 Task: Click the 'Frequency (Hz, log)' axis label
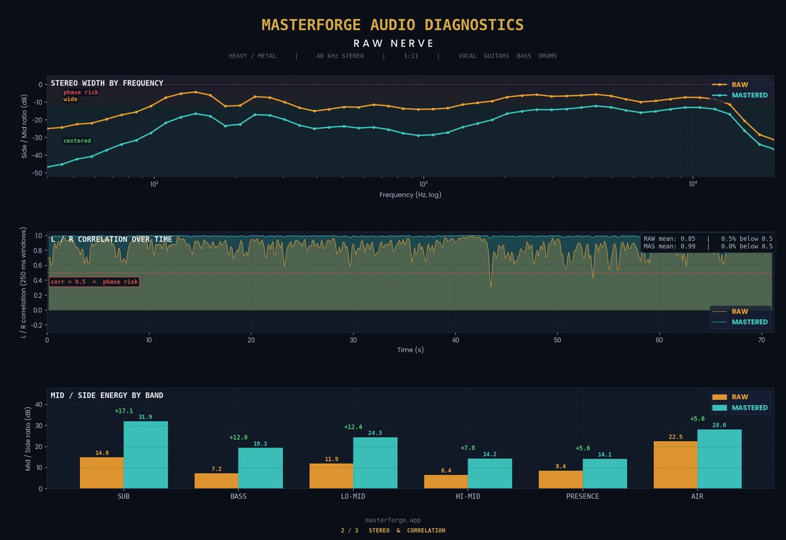point(410,194)
